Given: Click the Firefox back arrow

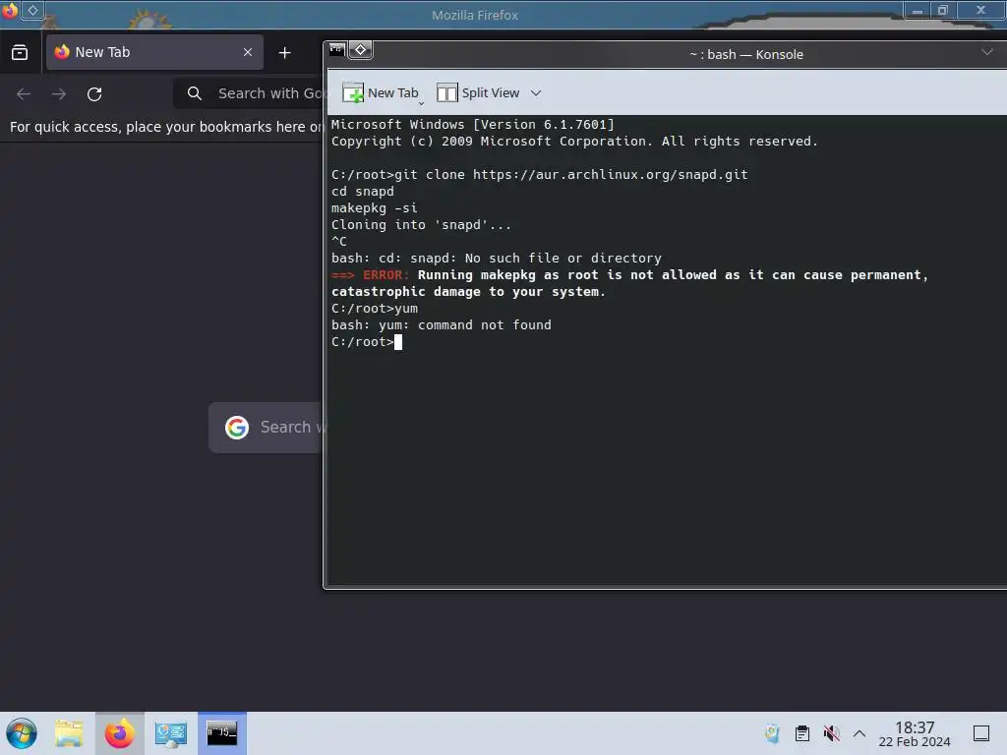Looking at the screenshot, I should point(24,94).
